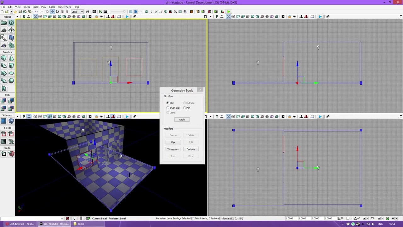The height and width of the screenshot is (227, 403).
Task: Toggle the autosave checkbox in status bar
Action: [x=392, y=218]
